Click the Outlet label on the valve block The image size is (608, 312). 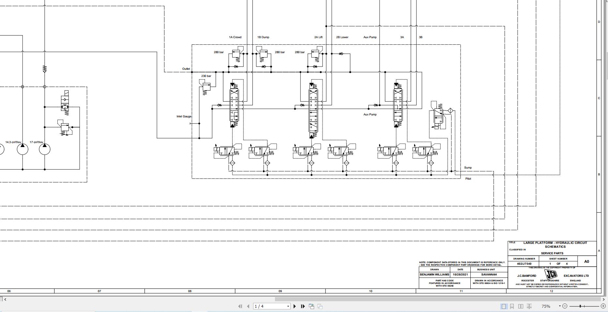(x=186, y=69)
